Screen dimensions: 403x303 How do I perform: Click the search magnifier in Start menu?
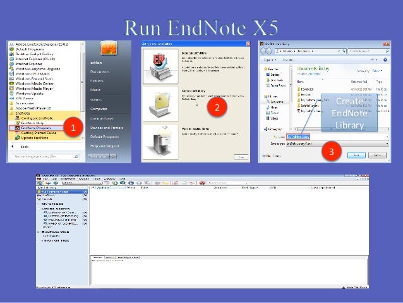(76, 156)
